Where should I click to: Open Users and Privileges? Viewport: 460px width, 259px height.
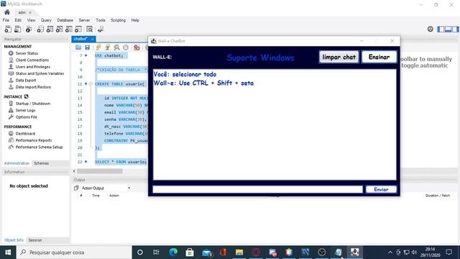tap(33, 67)
